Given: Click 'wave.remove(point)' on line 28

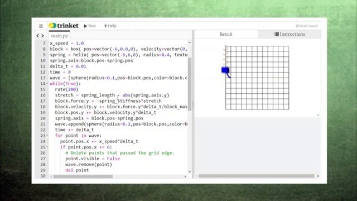Looking at the screenshot, I should pos(89,165).
